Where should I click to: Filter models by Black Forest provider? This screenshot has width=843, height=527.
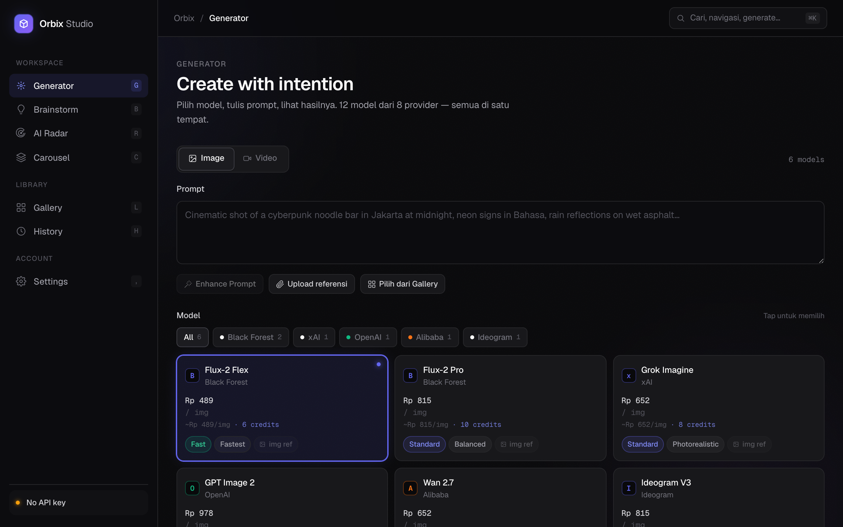point(251,337)
